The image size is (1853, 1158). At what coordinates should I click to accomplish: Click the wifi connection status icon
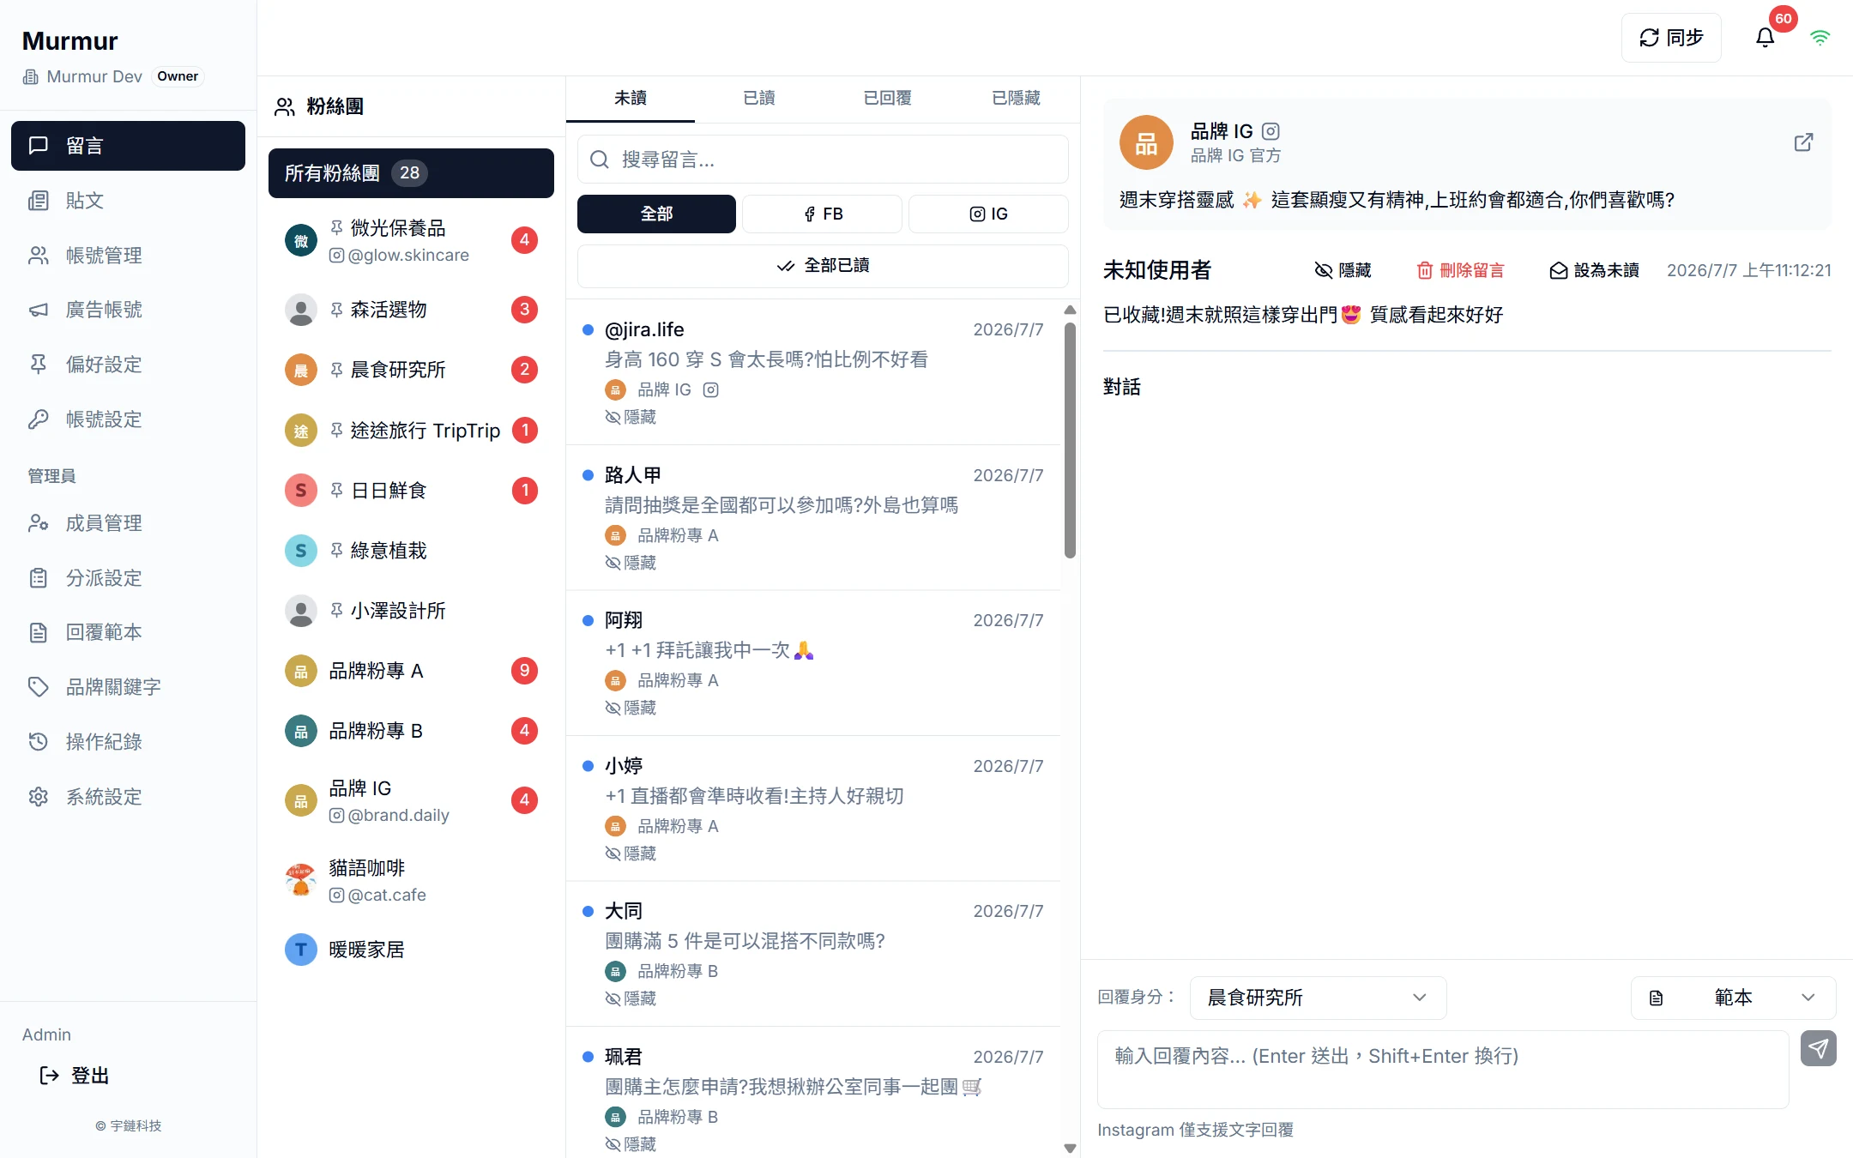click(1820, 38)
